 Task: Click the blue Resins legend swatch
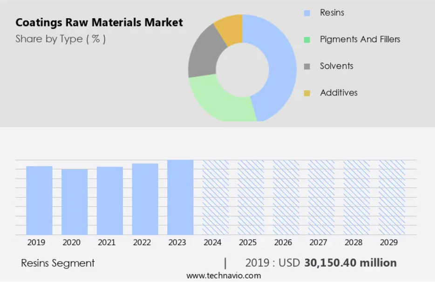tap(307, 13)
